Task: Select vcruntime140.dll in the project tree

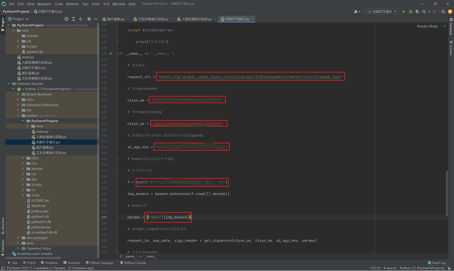Action: tap(44, 232)
